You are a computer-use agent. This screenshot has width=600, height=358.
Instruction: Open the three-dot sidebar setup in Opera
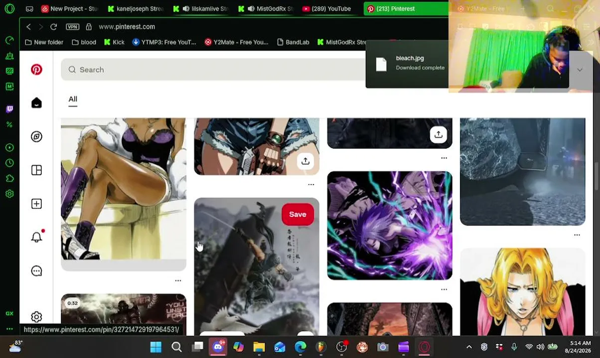point(9,329)
